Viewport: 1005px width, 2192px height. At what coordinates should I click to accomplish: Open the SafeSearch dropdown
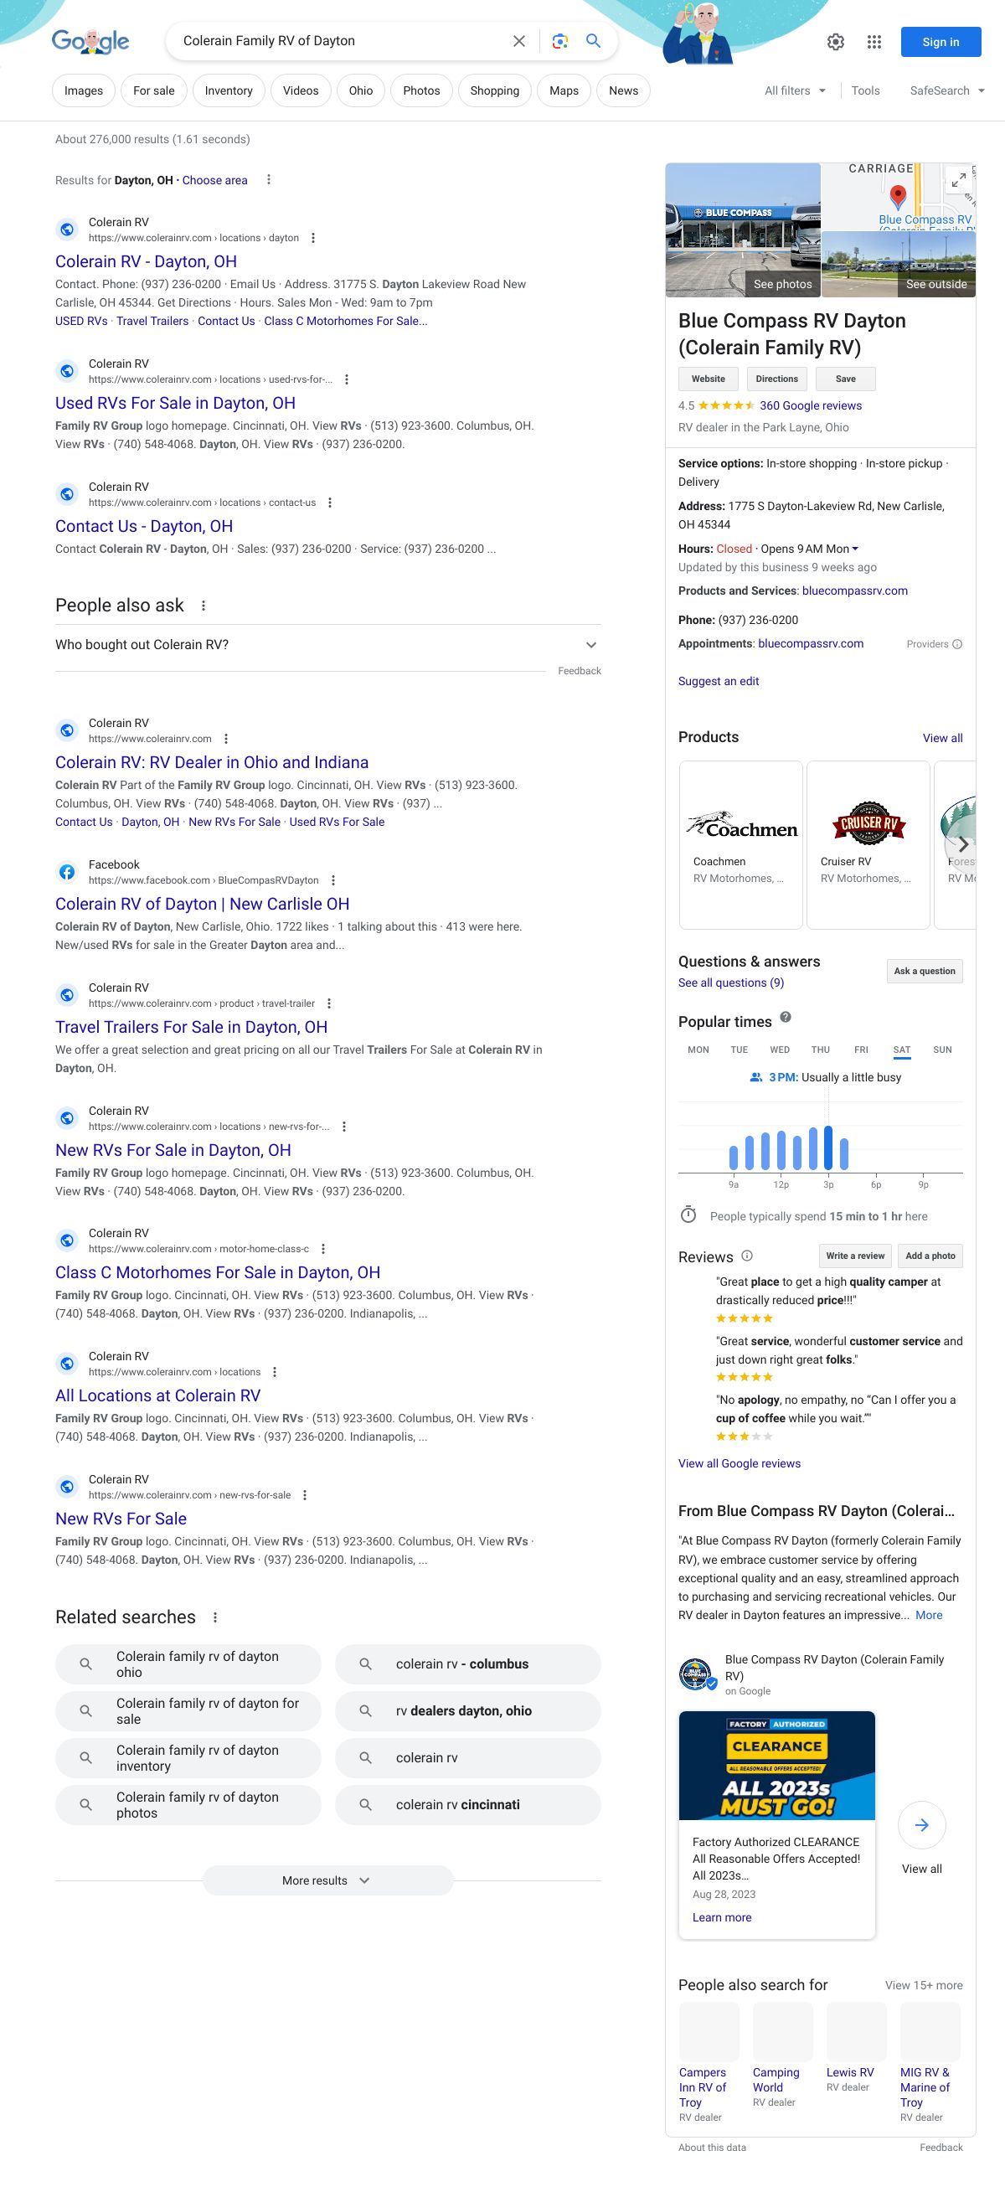[946, 91]
